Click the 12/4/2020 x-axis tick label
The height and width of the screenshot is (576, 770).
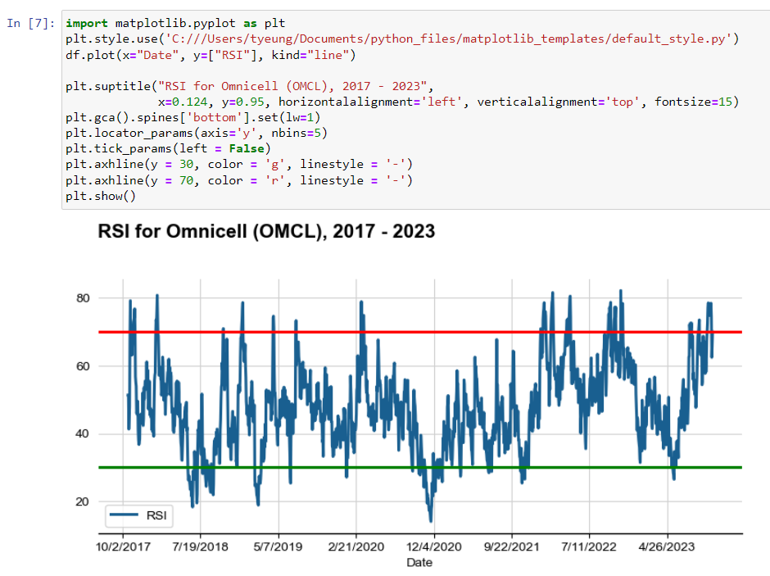(433, 547)
